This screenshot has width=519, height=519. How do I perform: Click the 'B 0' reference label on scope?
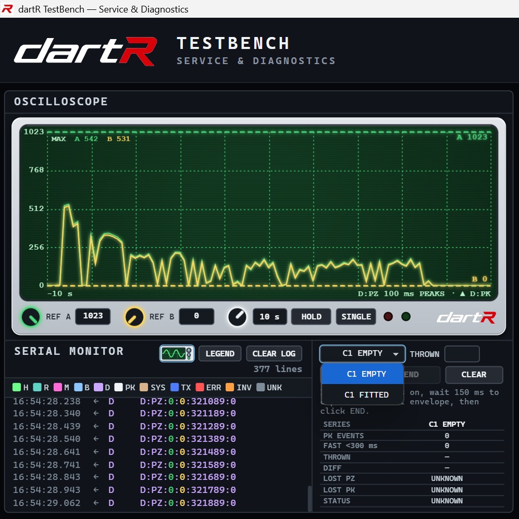[x=479, y=279]
